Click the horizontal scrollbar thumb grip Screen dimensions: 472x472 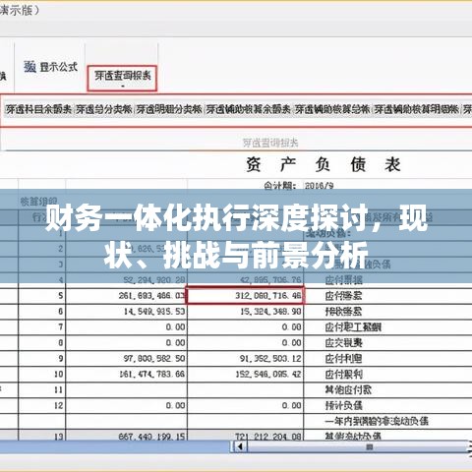pyautogui.click(x=370, y=446)
